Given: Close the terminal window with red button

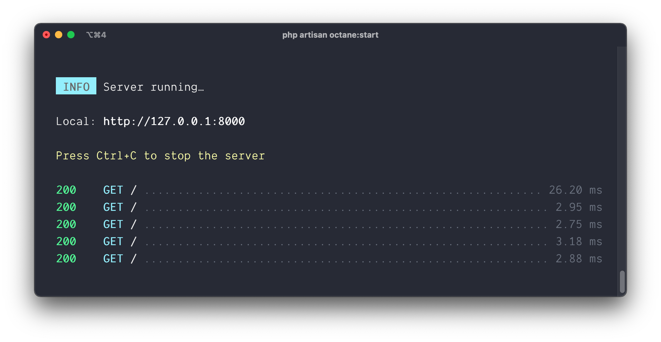Looking at the screenshot, I should click(x=46, y=35).
